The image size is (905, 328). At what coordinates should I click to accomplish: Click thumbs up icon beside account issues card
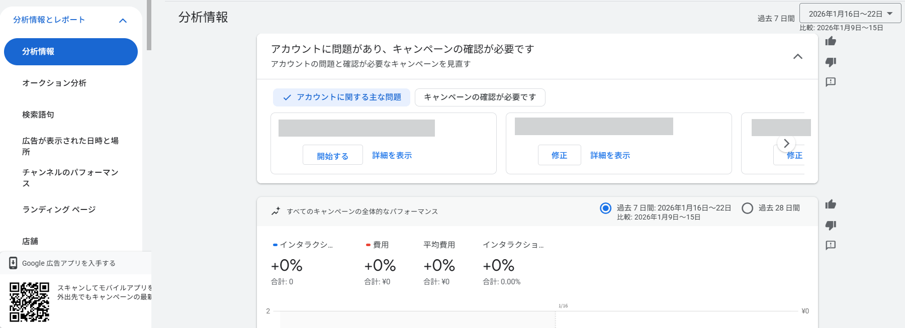pos(831,41)
